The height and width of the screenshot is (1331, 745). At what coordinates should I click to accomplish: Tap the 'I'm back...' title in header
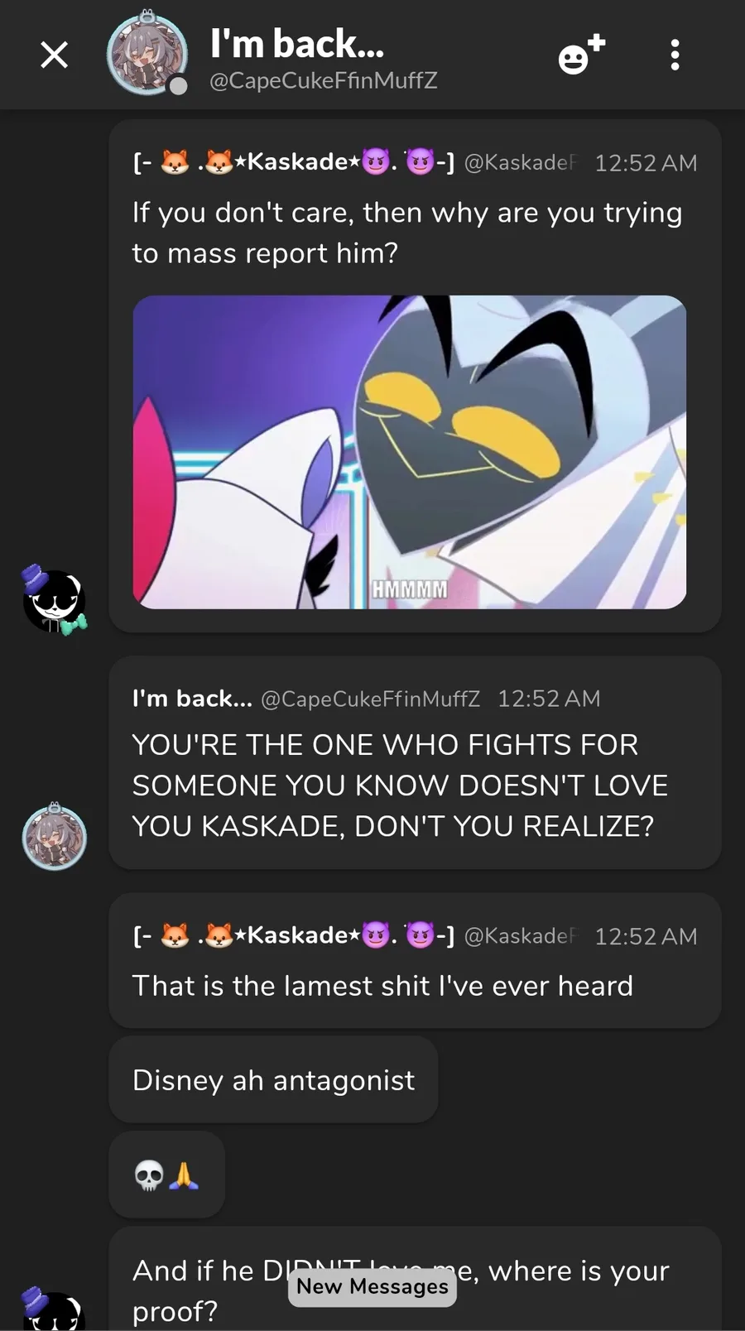coord(297,43)
